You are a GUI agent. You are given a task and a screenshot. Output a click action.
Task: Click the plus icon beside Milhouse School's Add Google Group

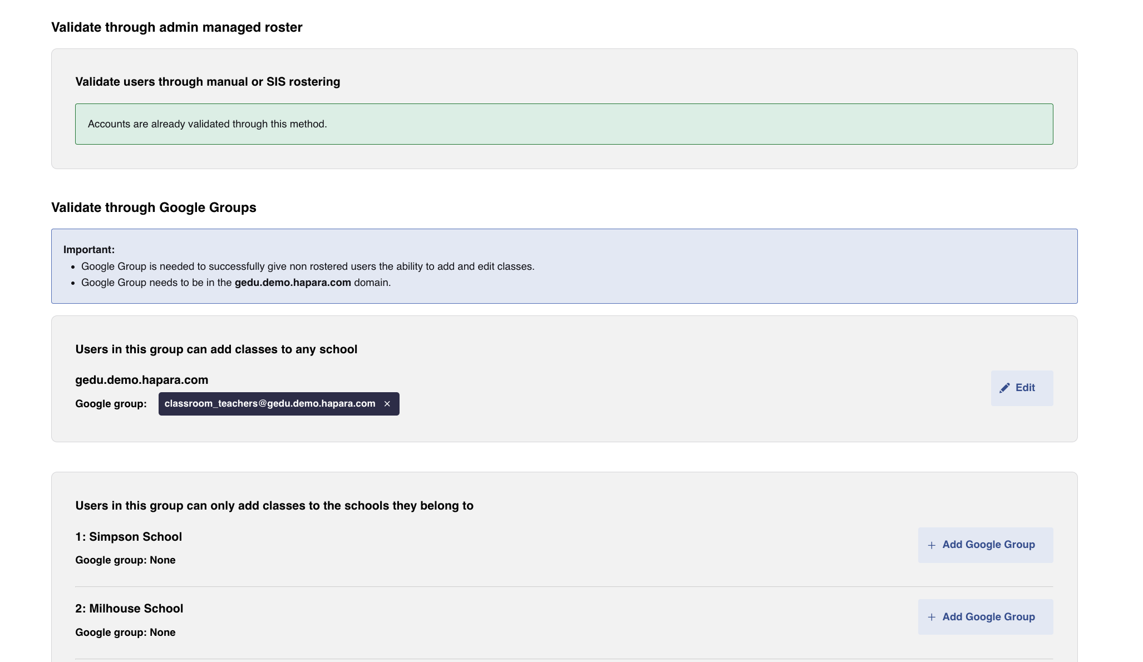pyautogui.click(x=931, y=616)
